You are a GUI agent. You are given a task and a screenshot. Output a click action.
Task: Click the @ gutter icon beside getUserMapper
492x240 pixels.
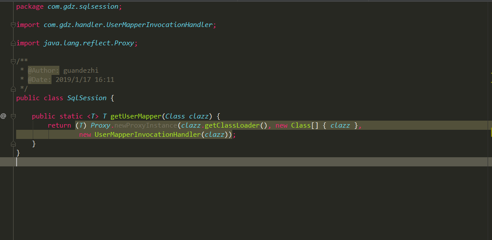pyautogui.click(x=3, y=116)
